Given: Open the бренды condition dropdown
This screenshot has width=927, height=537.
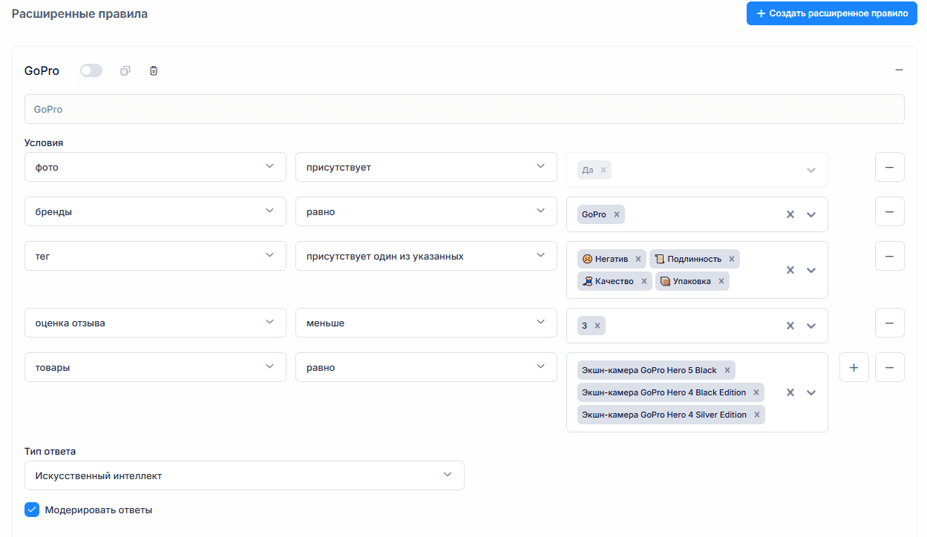Looking at the screenshot, I should (x=155, y=211).
